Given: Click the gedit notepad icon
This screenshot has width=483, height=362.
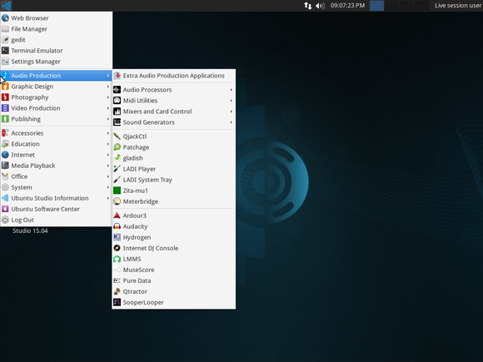Looking at the screenshot, I should click(x=5, y=40).
